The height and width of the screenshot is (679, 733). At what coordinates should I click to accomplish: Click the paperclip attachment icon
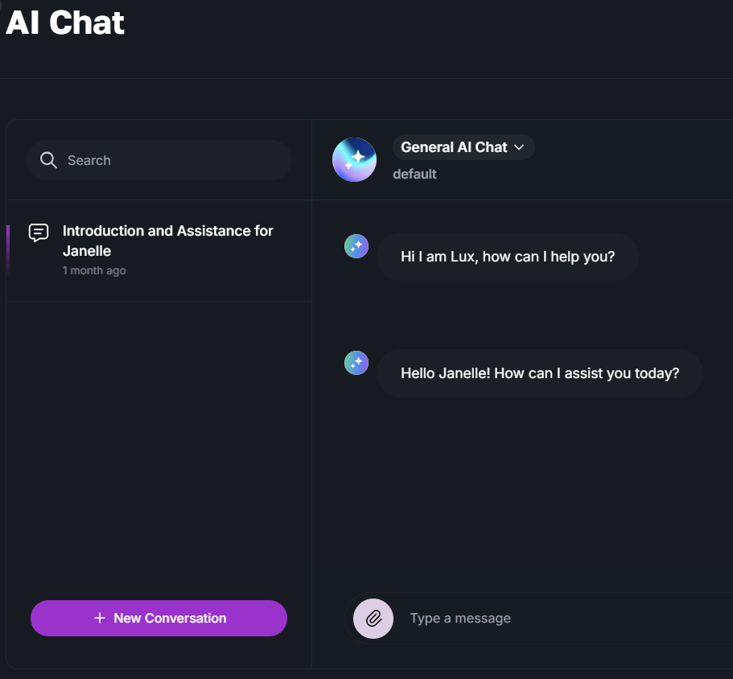pyautogui.click(x=372, y=618)
